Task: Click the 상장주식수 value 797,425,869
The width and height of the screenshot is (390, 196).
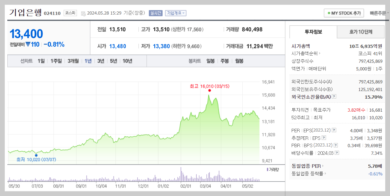Action: click(x=370, y=61)
